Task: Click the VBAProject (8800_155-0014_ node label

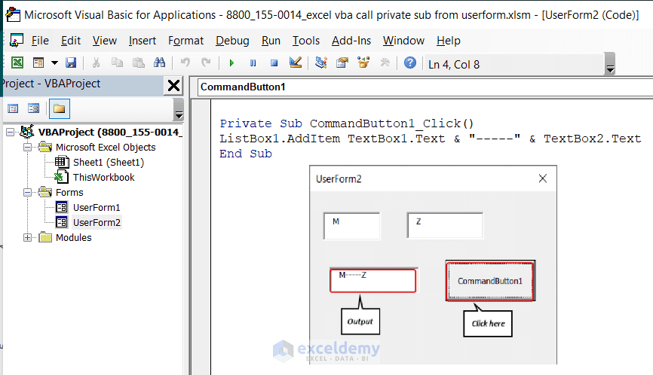Action: (x=110, y=133)
